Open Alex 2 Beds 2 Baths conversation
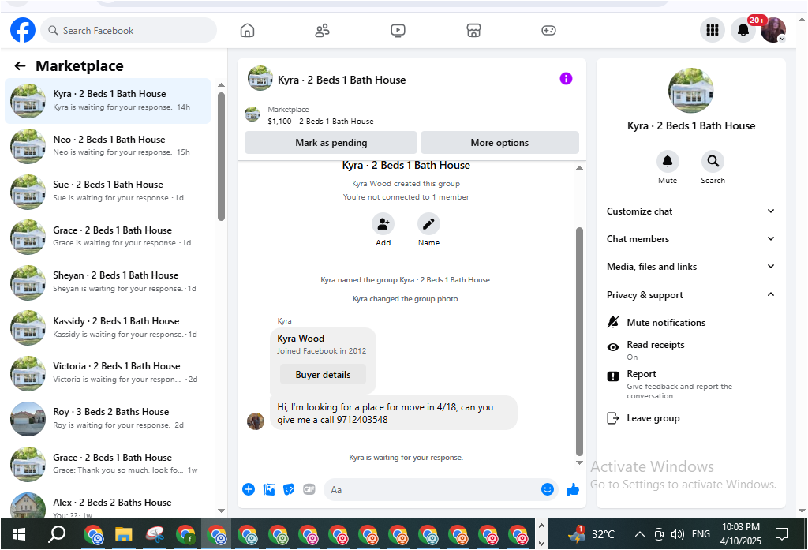Screen dimensions: 808x550 [x=107, y=505]
